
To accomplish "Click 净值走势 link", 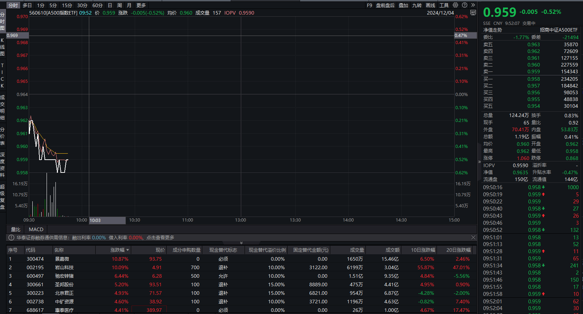I will [x=493, y=30].
